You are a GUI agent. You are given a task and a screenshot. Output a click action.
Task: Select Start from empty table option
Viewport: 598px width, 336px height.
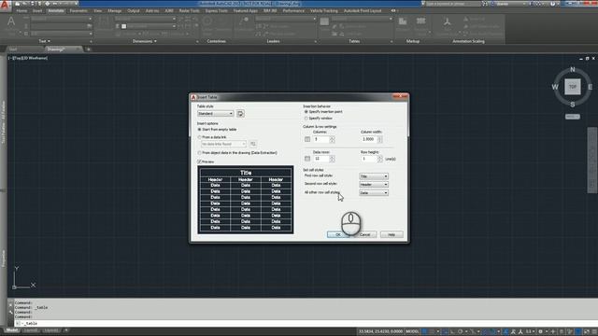click(218, 130)
